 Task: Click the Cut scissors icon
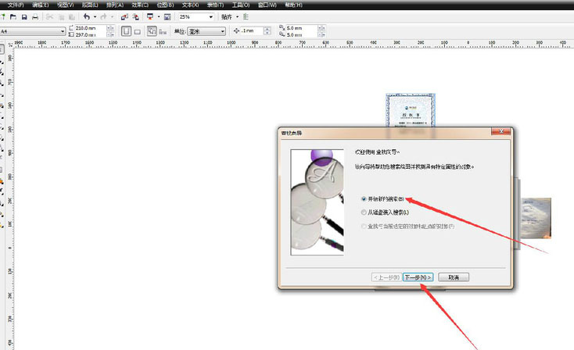coord(50,17)
